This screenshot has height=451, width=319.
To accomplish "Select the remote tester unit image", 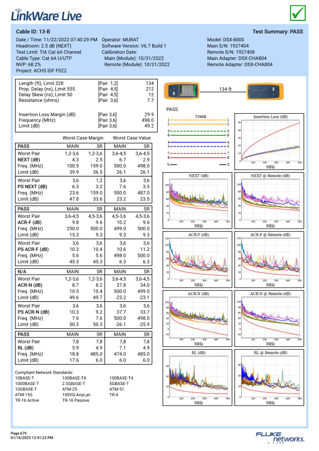I will 265,91.
